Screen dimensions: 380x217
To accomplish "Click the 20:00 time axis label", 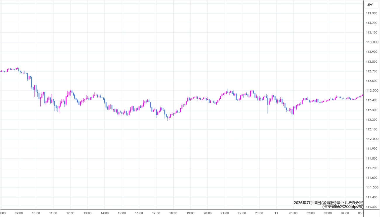I will [208, 213].
